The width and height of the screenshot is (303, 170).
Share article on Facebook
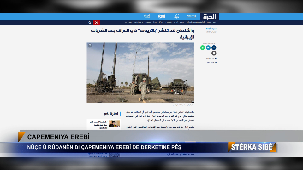pyautogui.click(x=214, y=48)
